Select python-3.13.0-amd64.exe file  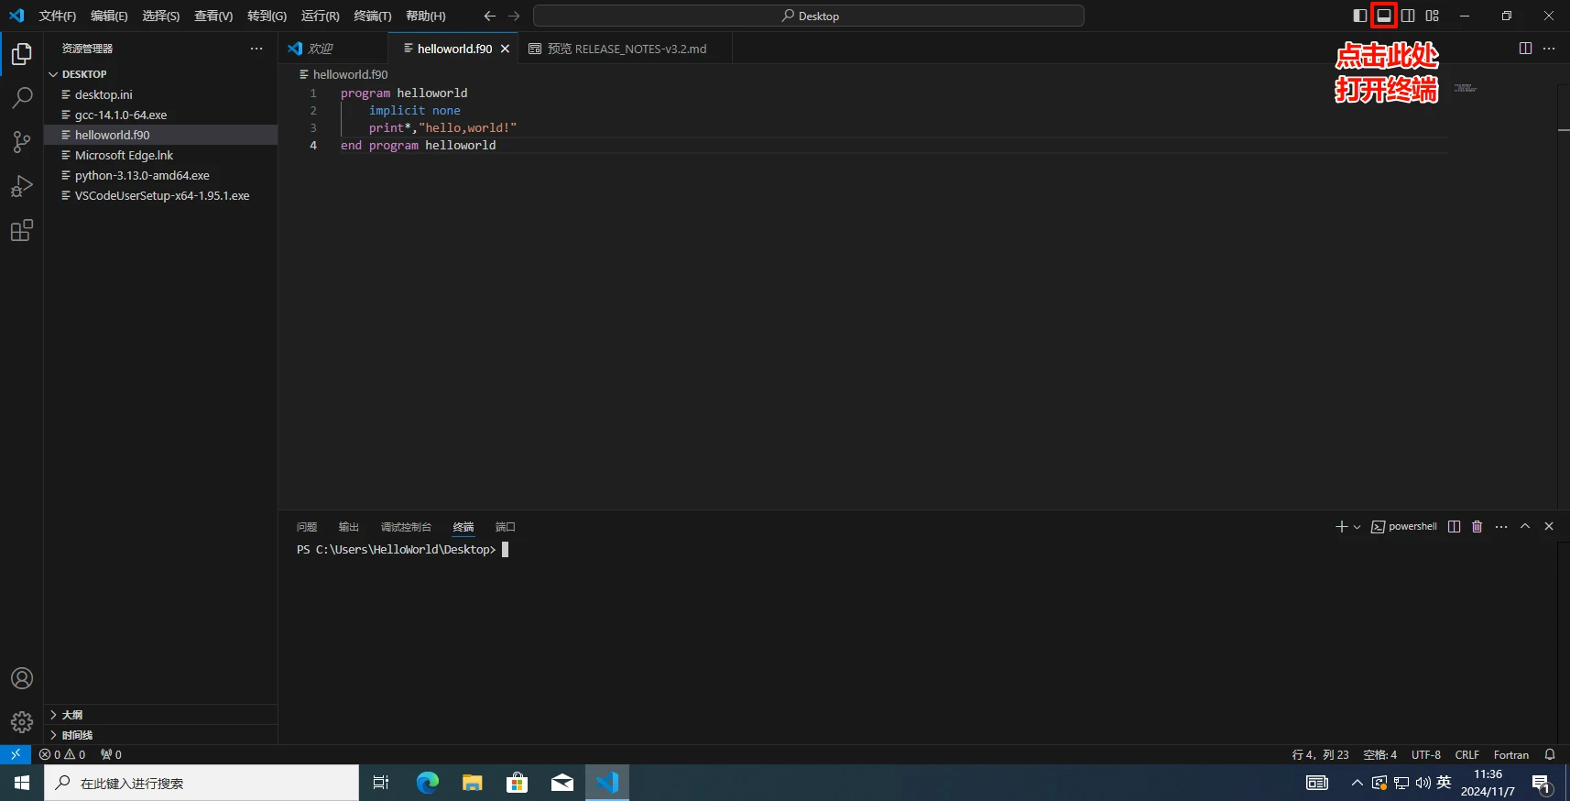coord(160,175)
